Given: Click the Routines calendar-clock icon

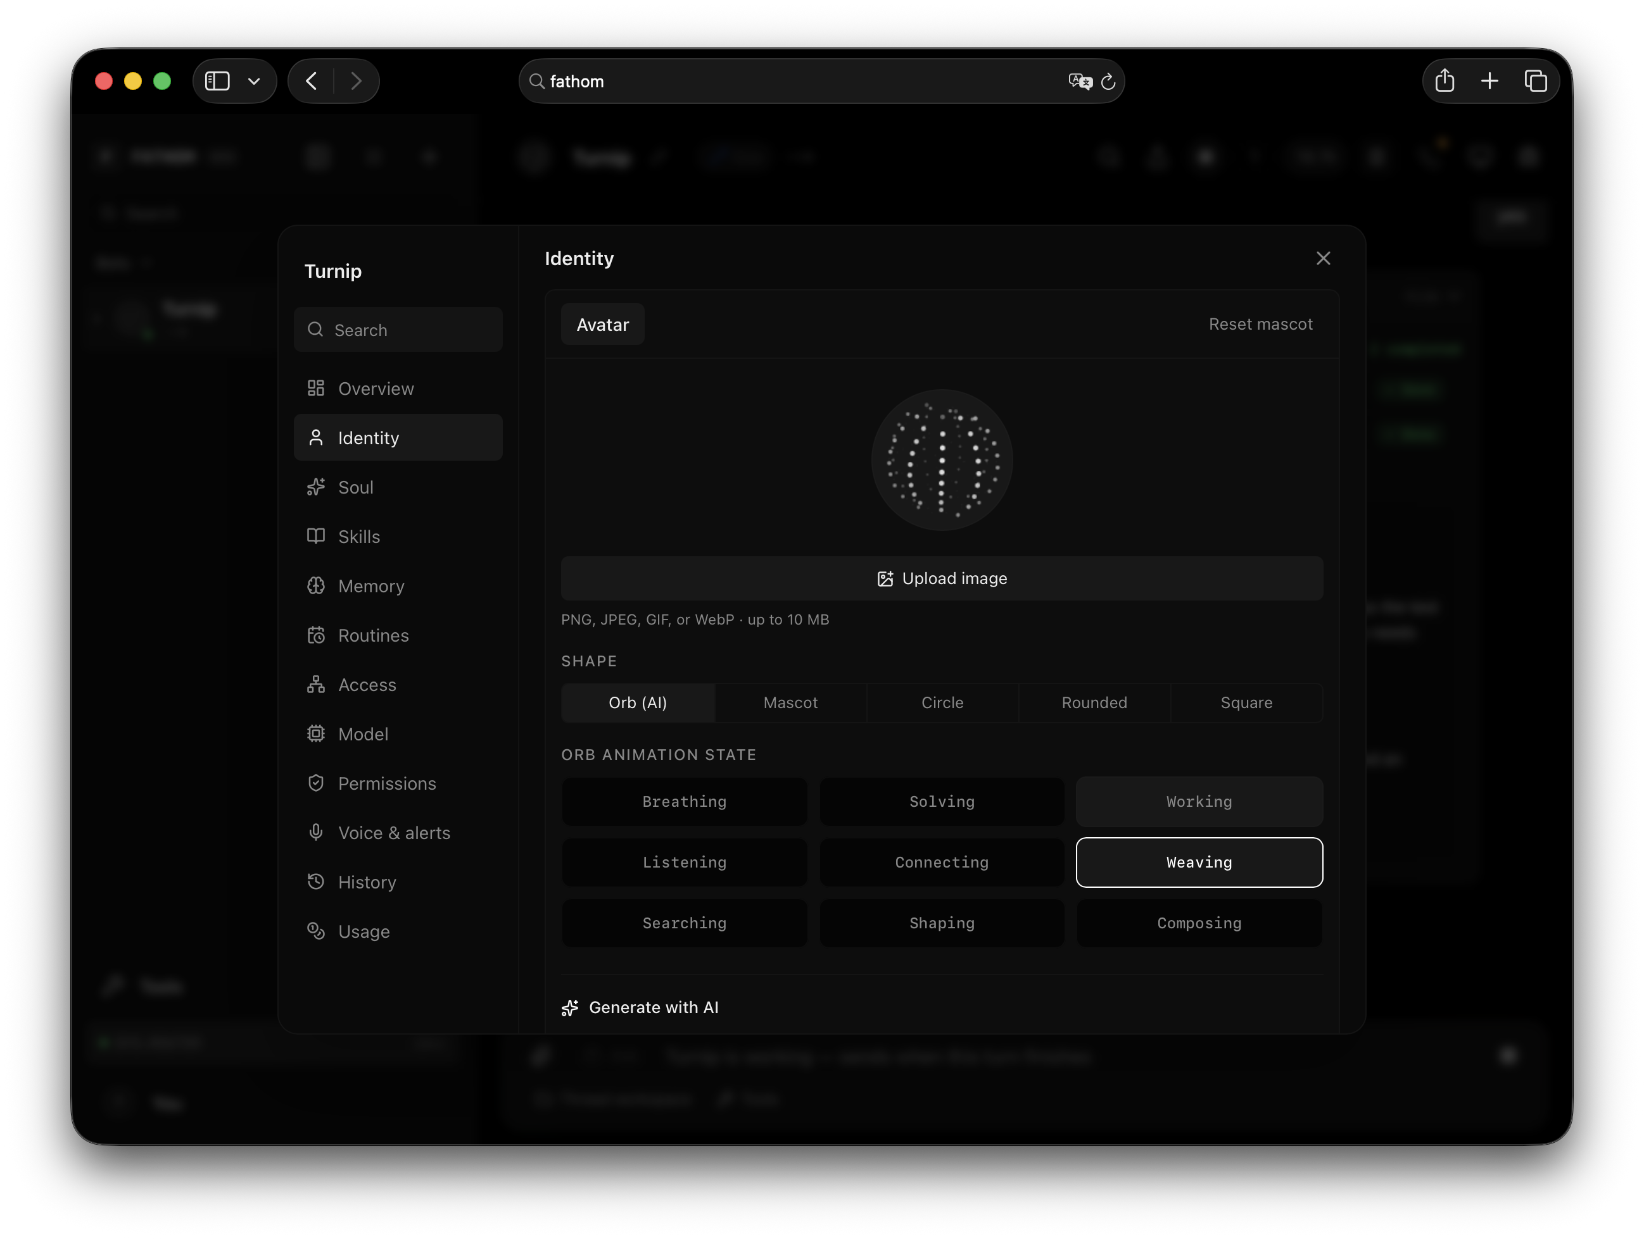Looking at the screenshot, I should pyautogui.click(x=316, y=635).
